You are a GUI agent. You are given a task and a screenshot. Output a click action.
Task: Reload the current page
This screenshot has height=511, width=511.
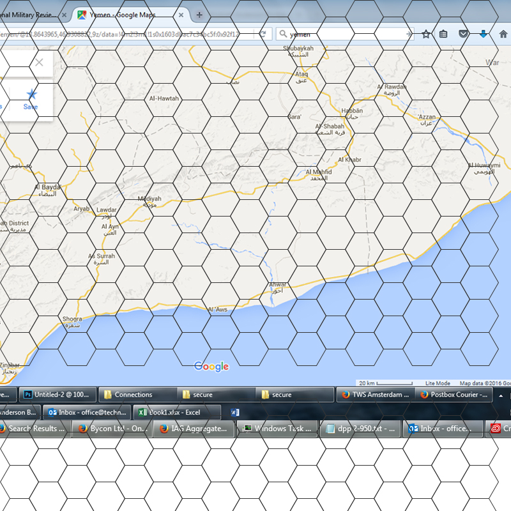point(263,34)
